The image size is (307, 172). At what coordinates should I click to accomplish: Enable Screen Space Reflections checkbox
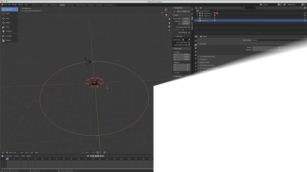[201, 68]
